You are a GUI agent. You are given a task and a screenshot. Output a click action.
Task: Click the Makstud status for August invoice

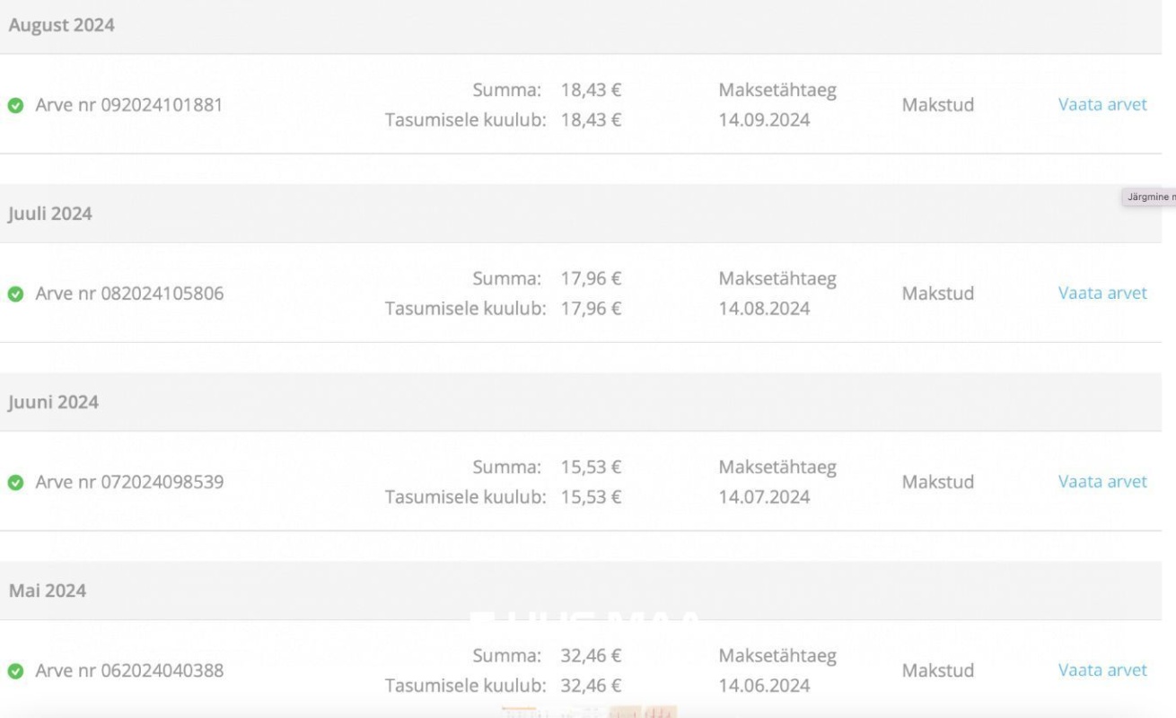[937, 105]
